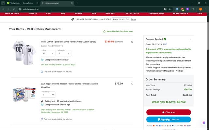
Task: Change the jersey Quantity dropdown
Action: [64, 53]
